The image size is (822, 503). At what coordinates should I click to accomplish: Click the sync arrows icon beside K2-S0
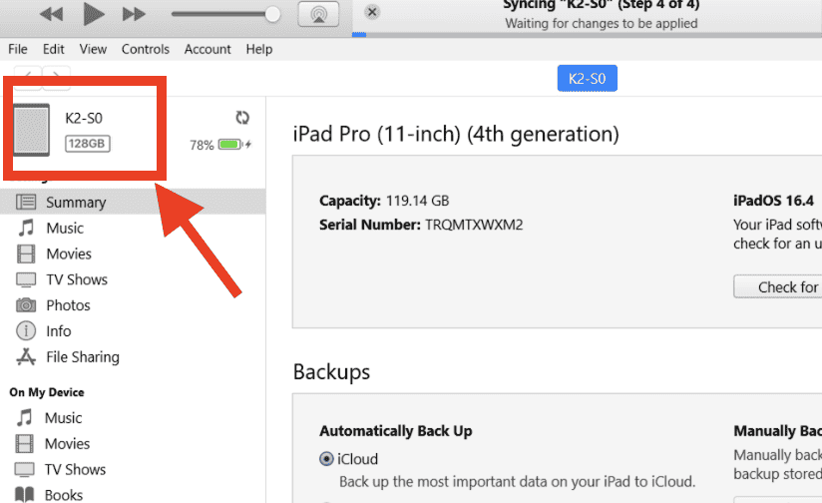[242, 118]
